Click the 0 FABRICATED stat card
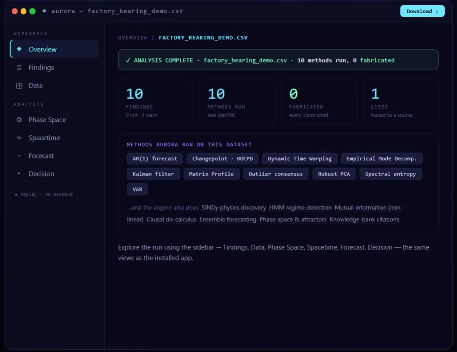The image size is (457, 352). [x=319, y=102]
